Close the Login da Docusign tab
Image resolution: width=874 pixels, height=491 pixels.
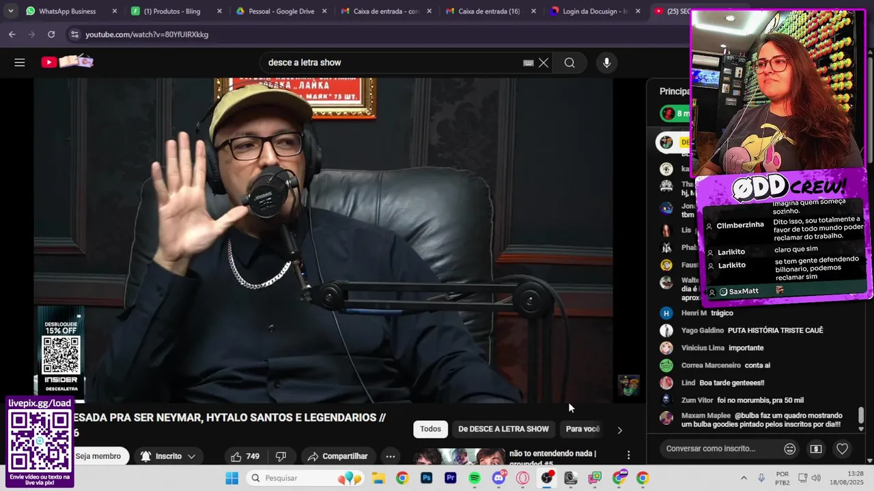click(x=637, y=11)
